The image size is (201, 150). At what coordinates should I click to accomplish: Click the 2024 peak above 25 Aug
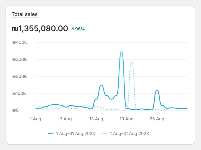157,90
